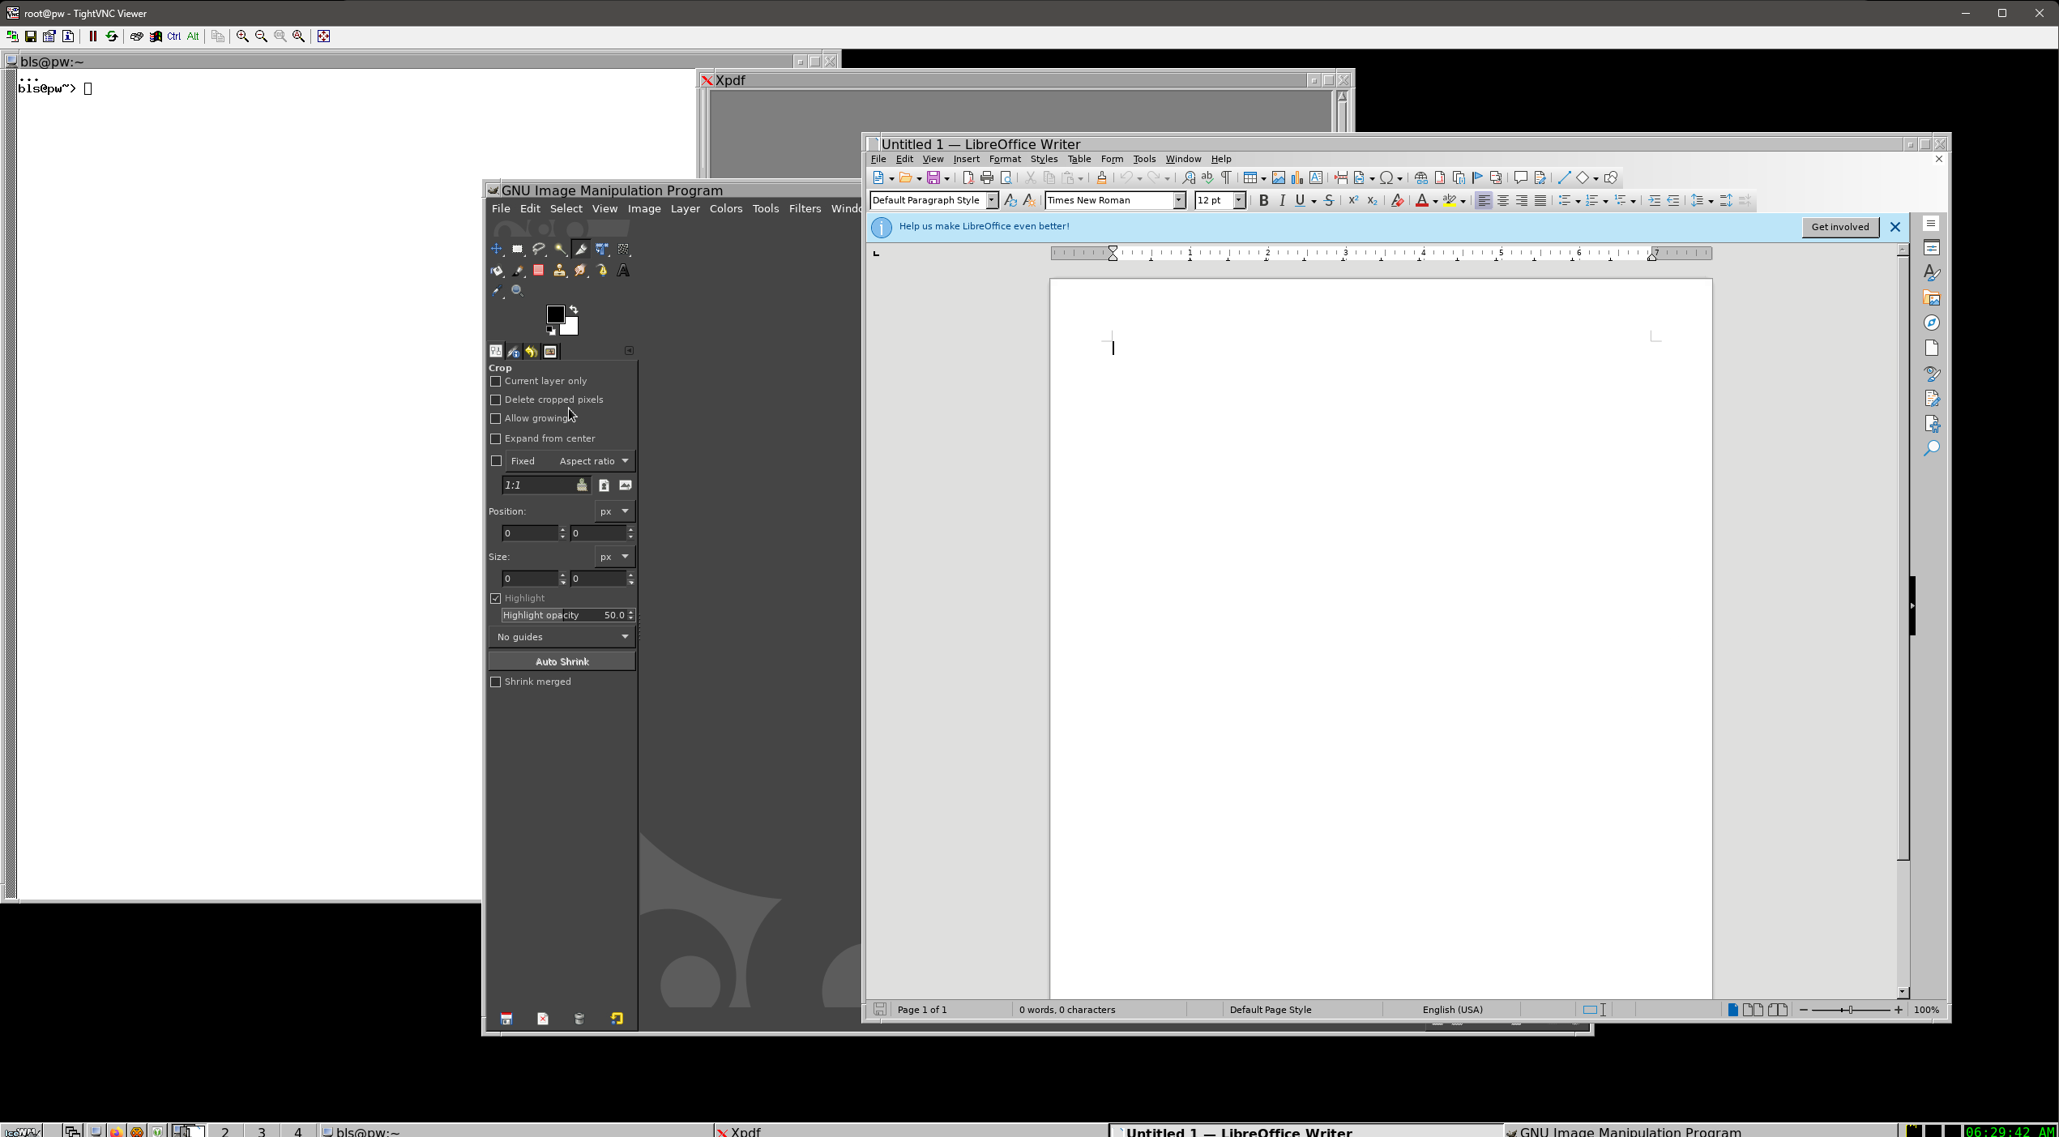Click Xpdf in the taskbar

click(x=911, y=1131)
